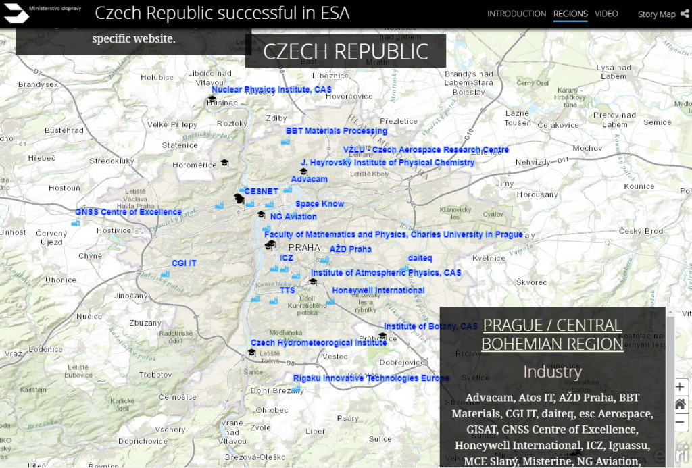Select graduation cap under Institute of Botany label
This screenshot has height=468, width=692.
click(x=382, y=336)
